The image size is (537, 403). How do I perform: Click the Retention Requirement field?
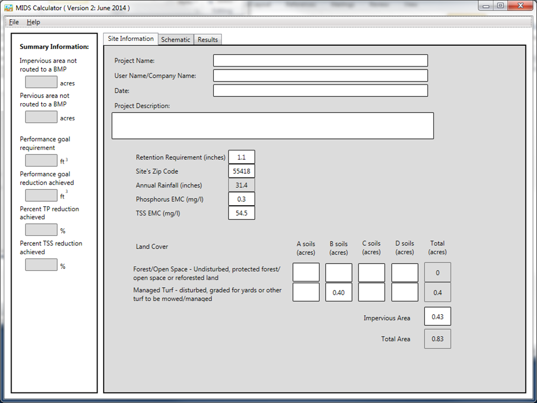(241, 157)
